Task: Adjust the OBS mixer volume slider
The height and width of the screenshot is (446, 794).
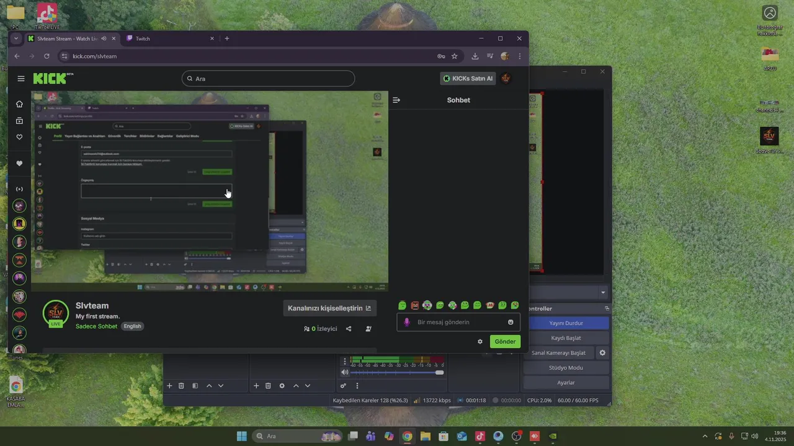Action: pyautogui.click(x=397, y=372)
